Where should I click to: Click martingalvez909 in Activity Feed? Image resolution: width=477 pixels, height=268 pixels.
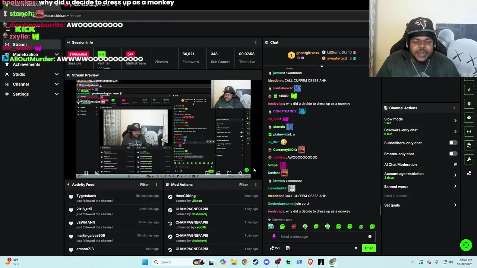(x=91, y=236)
